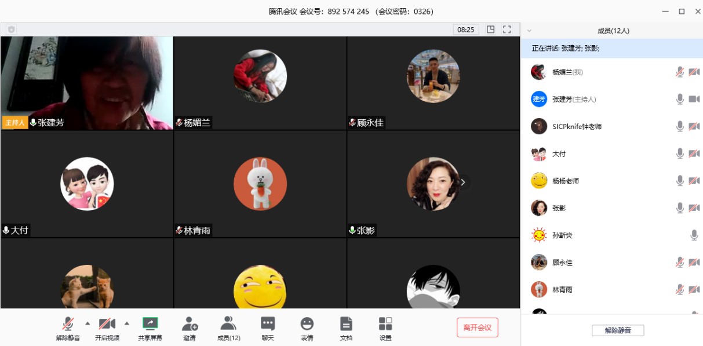Screen dimensions: 703x346
Task: Toggle 张建芳 camera in member list
Action: click(694, 100)
